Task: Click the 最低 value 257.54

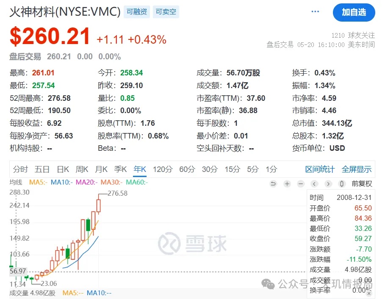Action: pos(43,86)
